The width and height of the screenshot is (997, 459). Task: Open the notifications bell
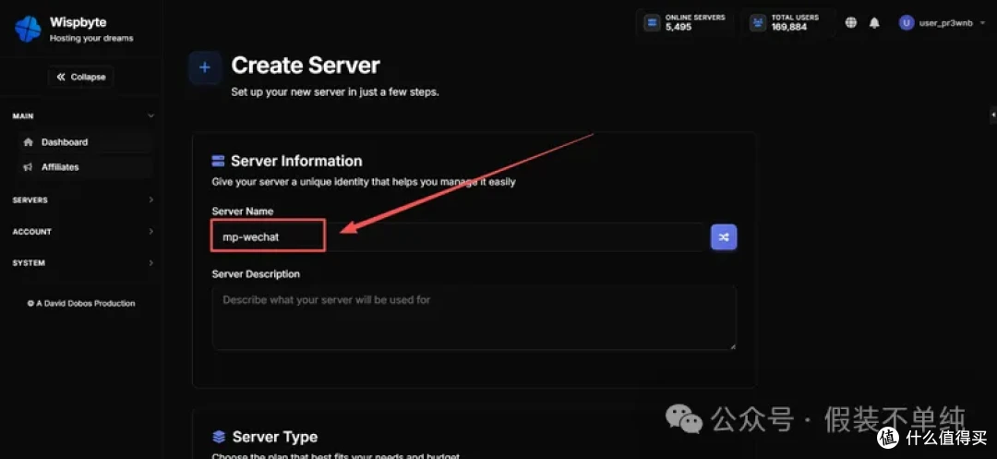(875, 23)
